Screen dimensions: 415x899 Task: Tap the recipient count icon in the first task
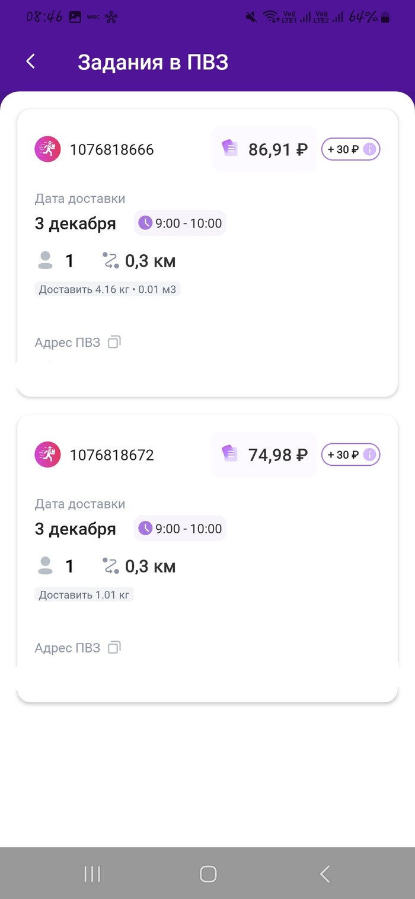[46, 261]
